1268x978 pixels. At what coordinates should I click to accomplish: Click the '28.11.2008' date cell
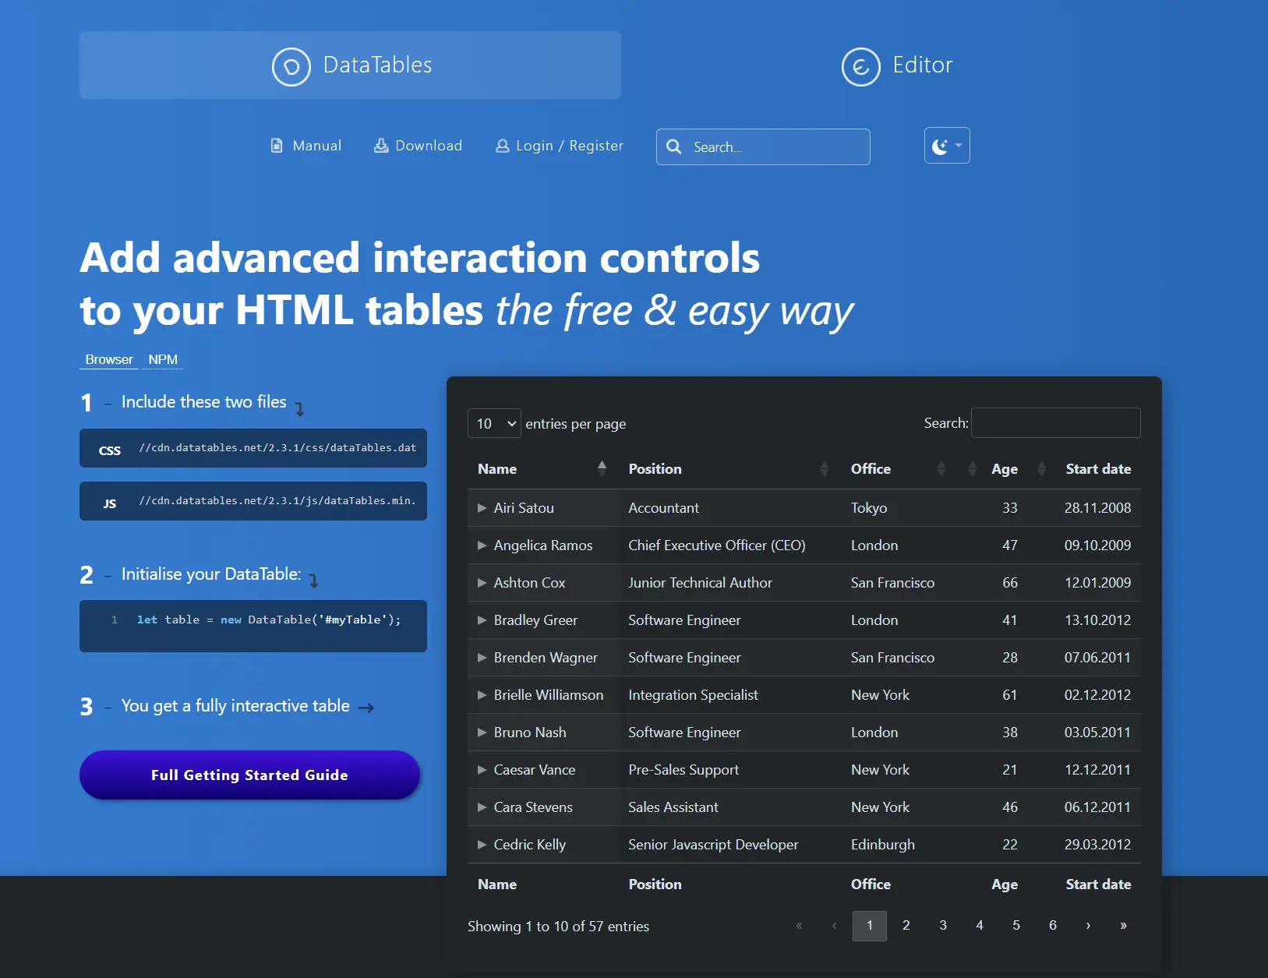(x=1097, y=508)
